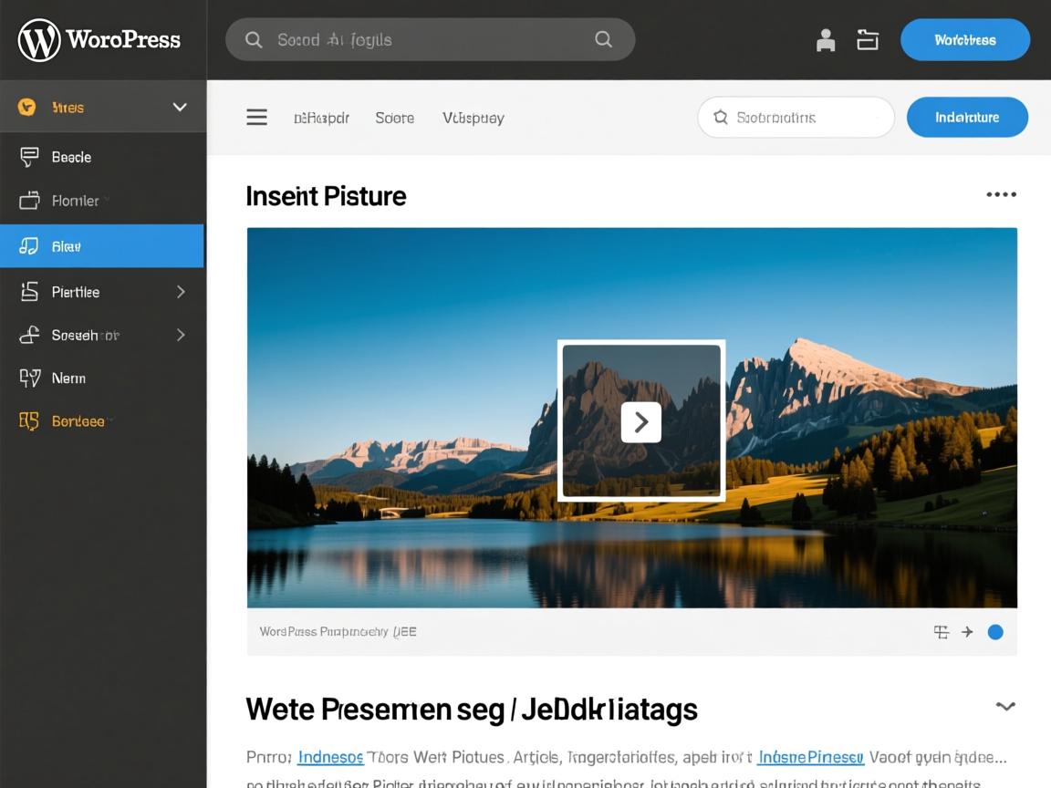Click the WordPress logo icon

point(39,40)
